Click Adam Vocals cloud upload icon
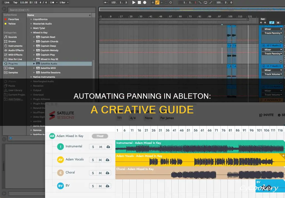Screen dimensions: 285x198 tap(108, 160)
